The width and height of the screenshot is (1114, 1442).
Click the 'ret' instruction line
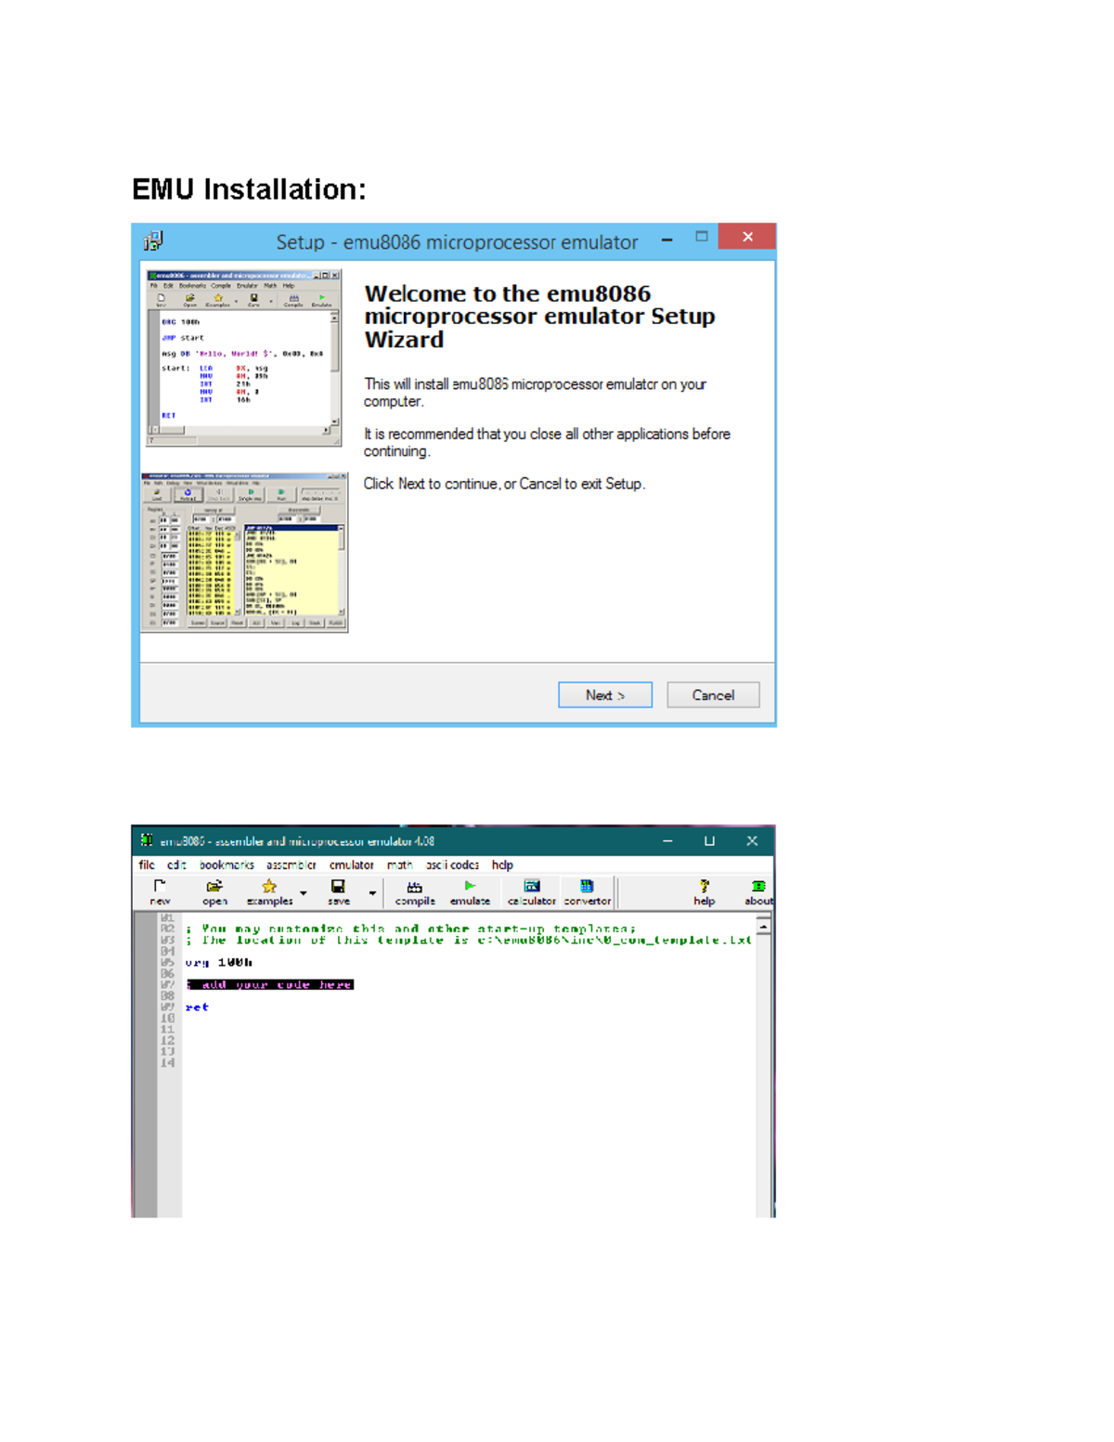tap(197, 1007)
